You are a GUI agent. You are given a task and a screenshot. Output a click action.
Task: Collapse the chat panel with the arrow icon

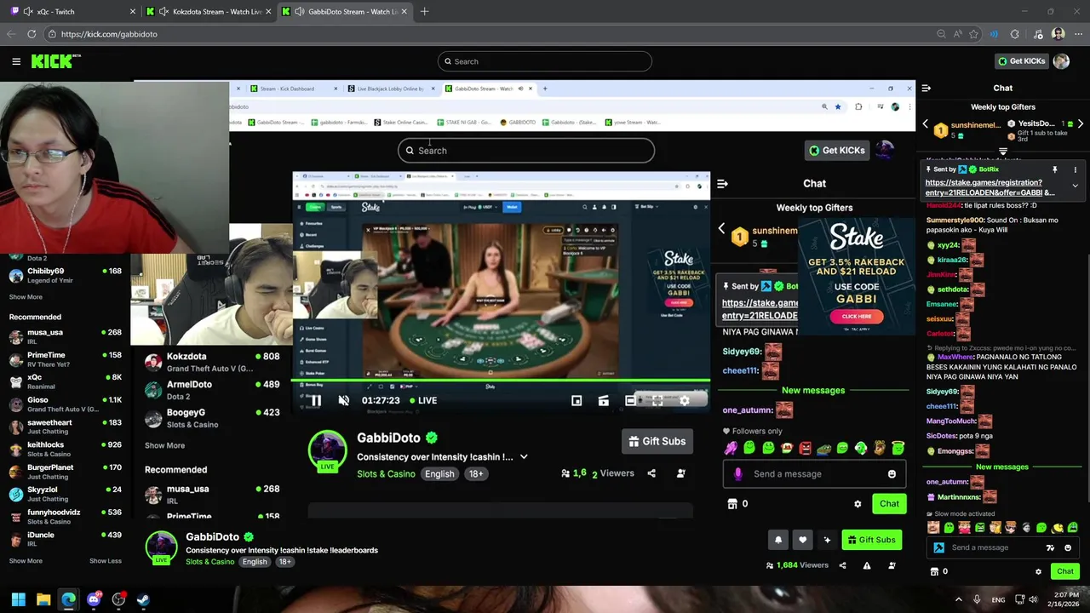(926, 88)
